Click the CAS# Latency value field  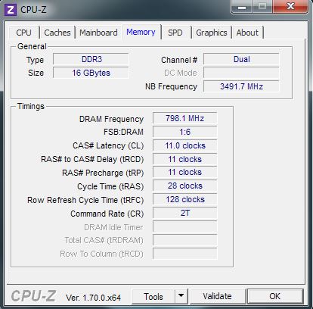pyautogui.click(x=184, y=145)
